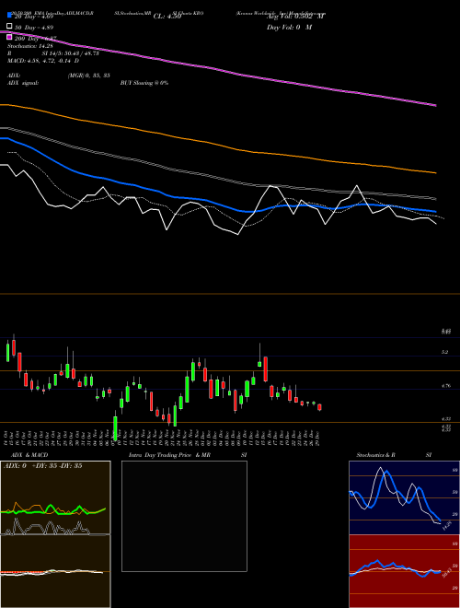
Task: Click the white 50 Day EMA legend swatch
Action: click(10, 27)
